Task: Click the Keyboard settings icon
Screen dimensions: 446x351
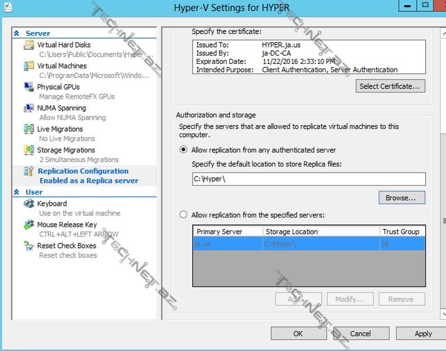Action: pos(29,204)
